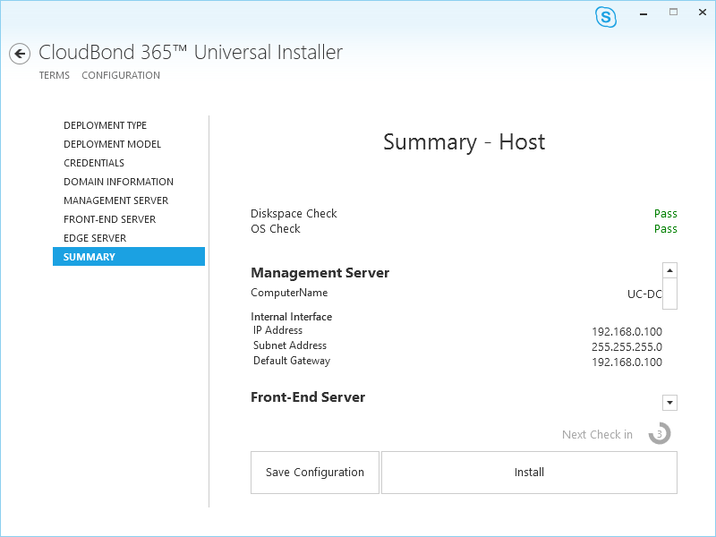Screen dimensions: 716x537
Task: Click the countdown timer circle icon
Action: tap(660, 433)
